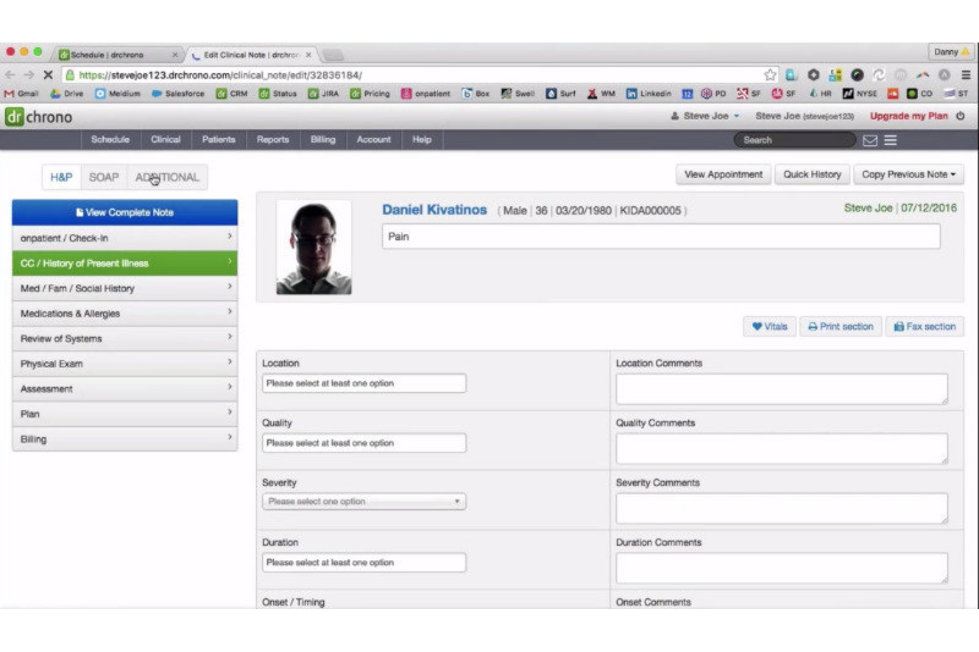
Task: Open Daniel Kivatinos patient name link
Action: [x=433, y=209]
